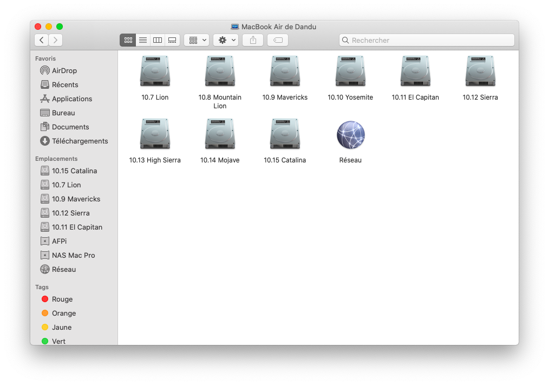Click the Emplacements section header
This screenshot has height=385, width=549.
coord(56,159)
